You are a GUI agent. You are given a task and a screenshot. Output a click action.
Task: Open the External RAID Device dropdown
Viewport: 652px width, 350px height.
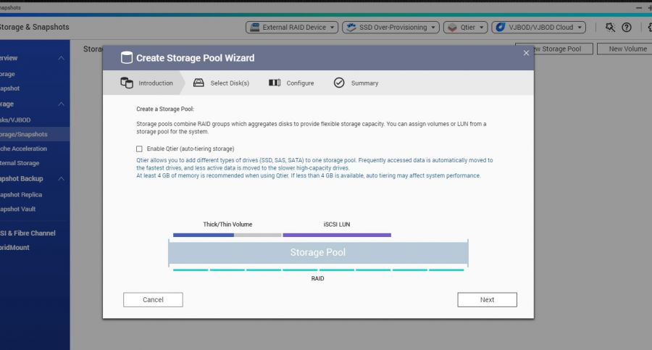[x=292, y=28]
